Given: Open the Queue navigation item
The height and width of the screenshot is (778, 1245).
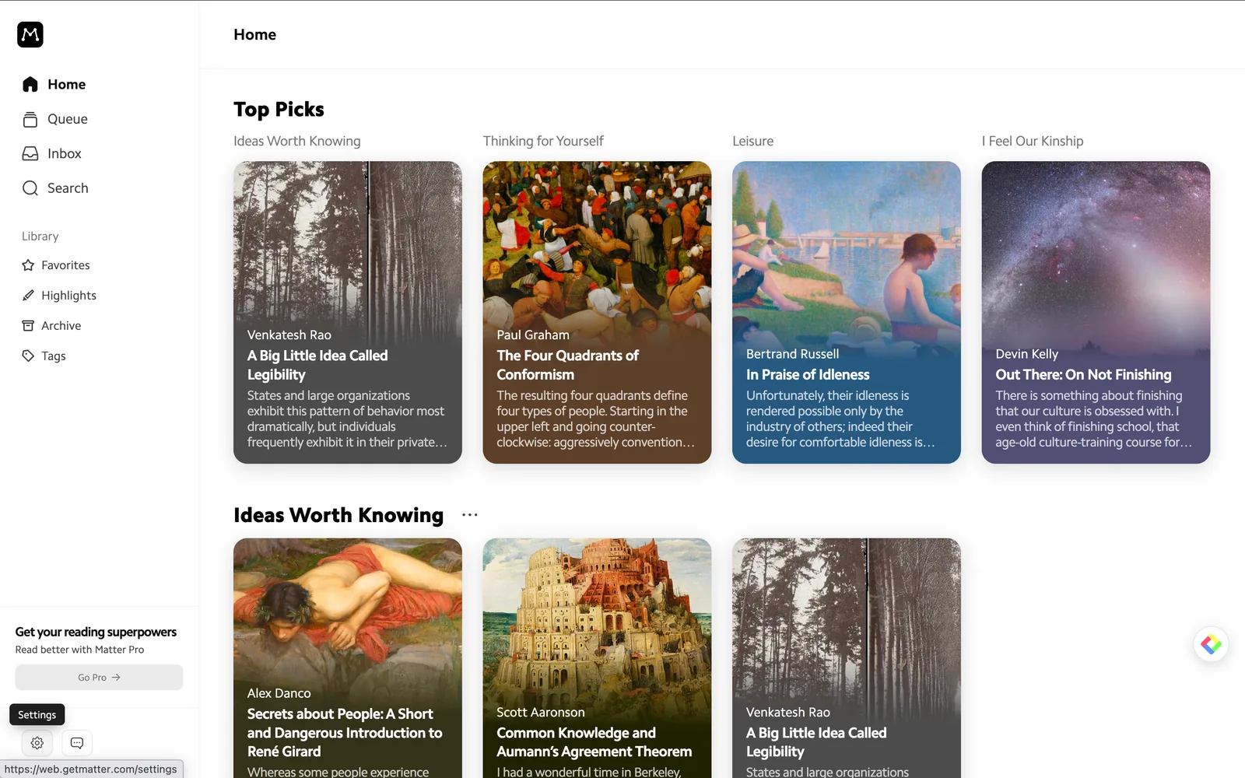Looking at the screenshot, I should 55,119.
